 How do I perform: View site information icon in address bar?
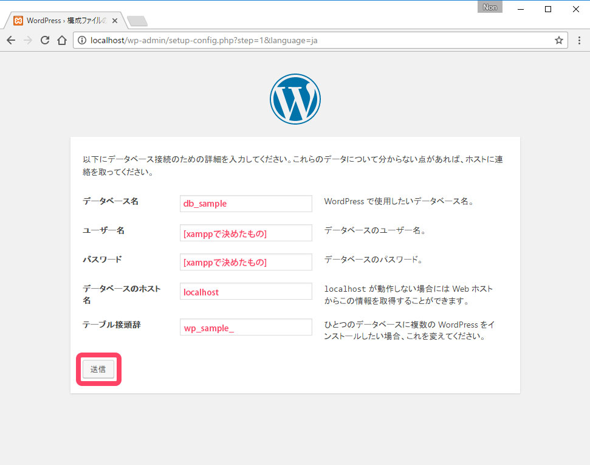click(x=81, y=40)
